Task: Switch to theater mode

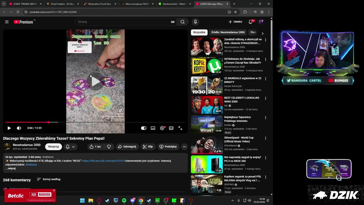Action: coord(171,128)
